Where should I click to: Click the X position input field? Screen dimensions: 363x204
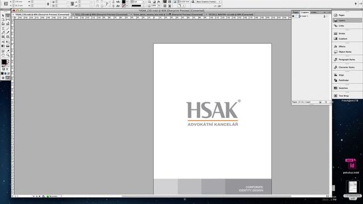click(22, 2)
